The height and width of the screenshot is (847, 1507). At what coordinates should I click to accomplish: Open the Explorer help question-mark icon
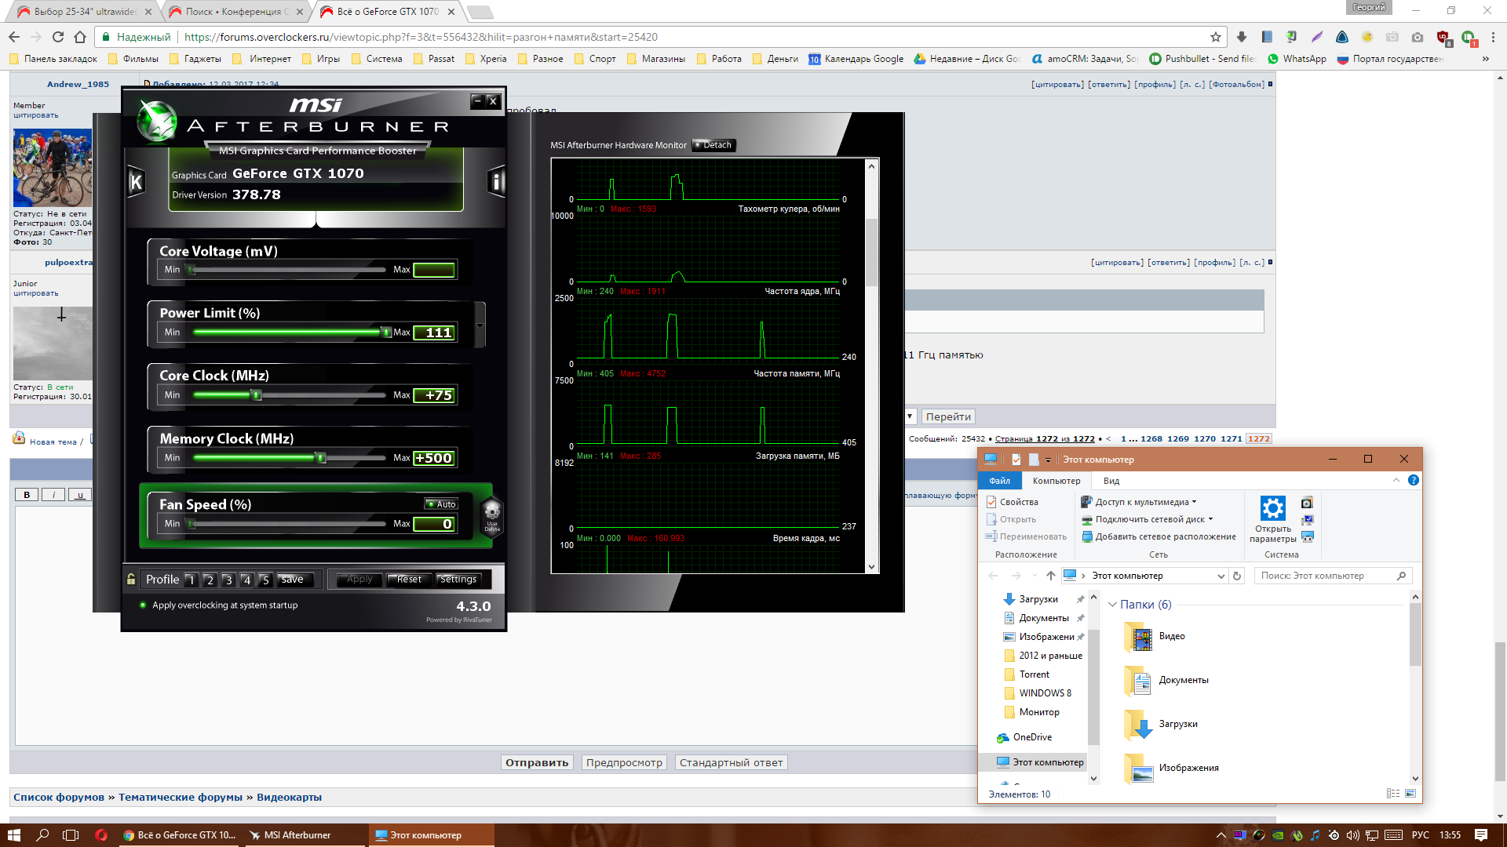pos(1413,480)
